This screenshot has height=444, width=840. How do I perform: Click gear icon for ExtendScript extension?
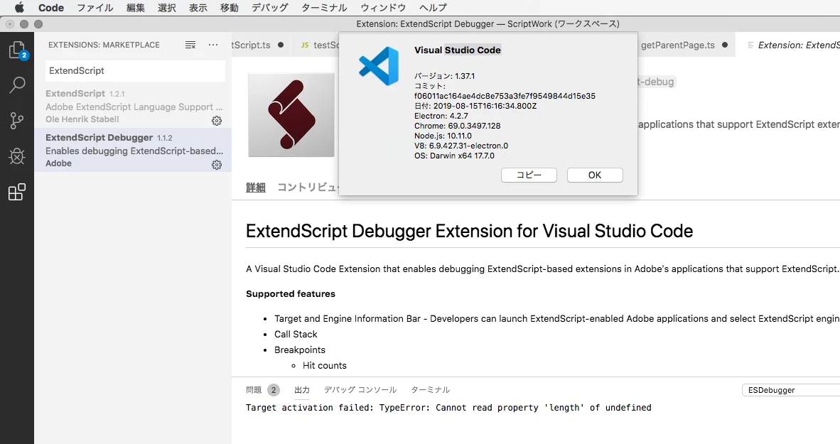point(217,121)
